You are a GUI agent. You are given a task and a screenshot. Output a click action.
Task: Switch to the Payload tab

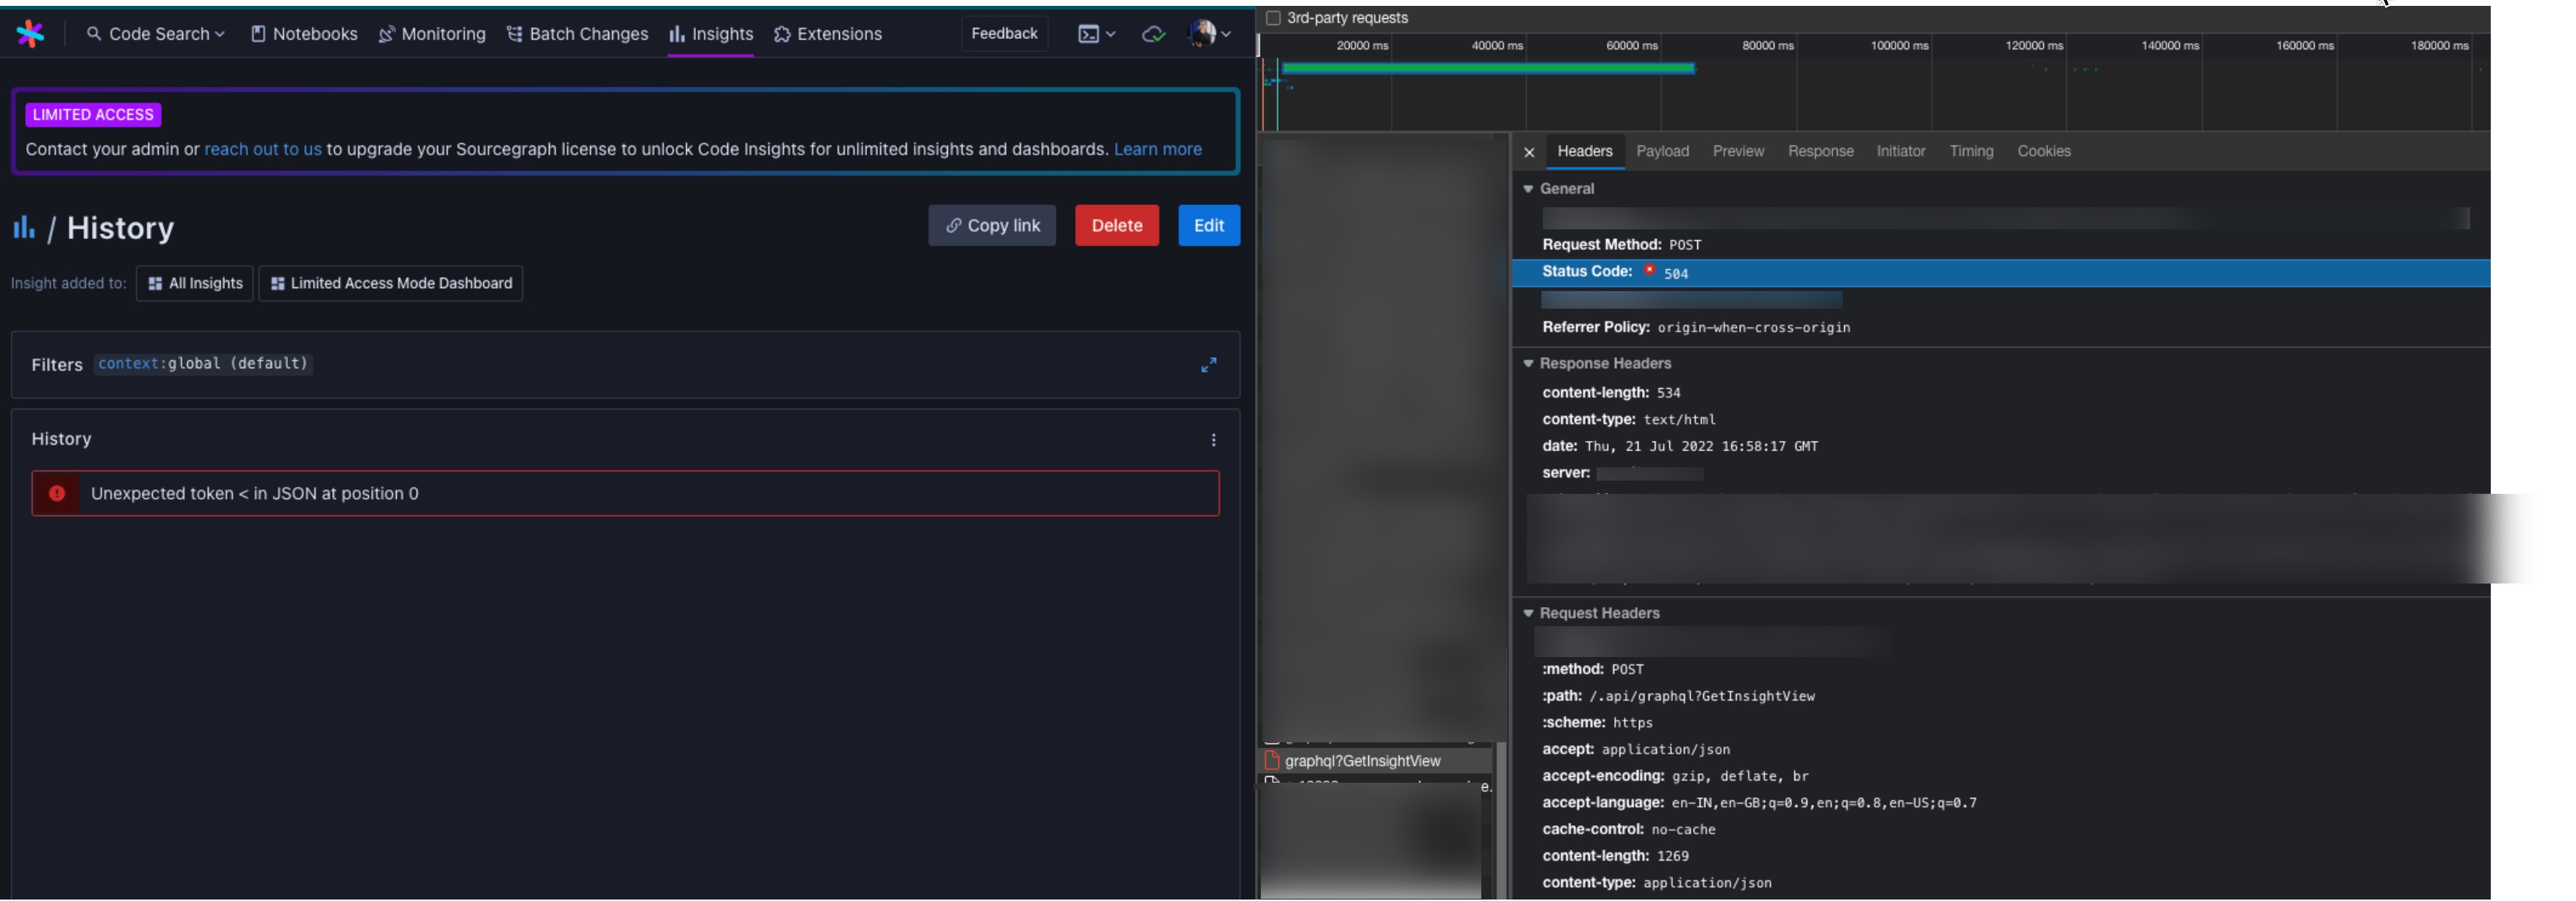tap(1662, 151)
